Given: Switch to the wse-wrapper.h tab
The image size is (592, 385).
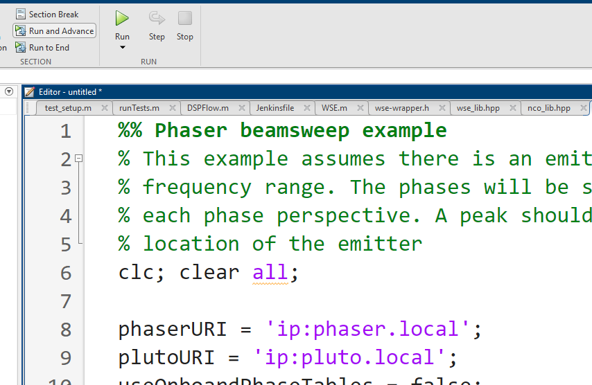Looking at the screenshot, I should (x=402, y=108).
